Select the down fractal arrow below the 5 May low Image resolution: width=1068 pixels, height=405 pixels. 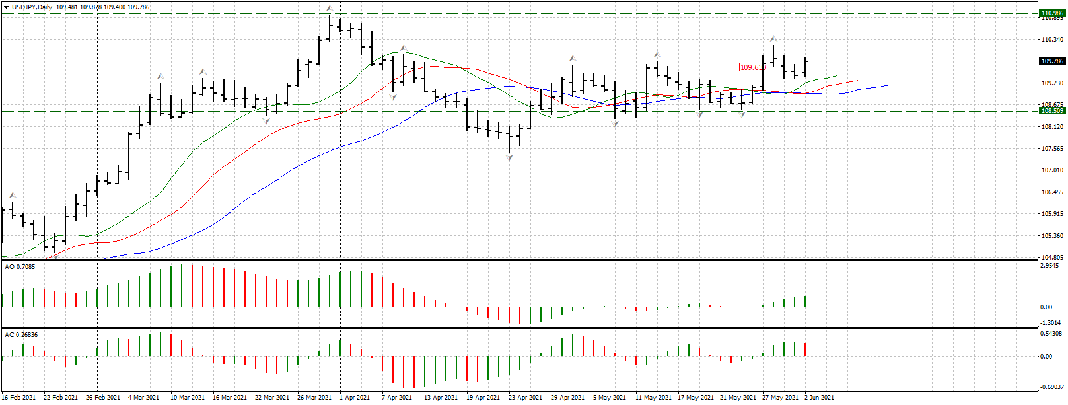point(616,124)
